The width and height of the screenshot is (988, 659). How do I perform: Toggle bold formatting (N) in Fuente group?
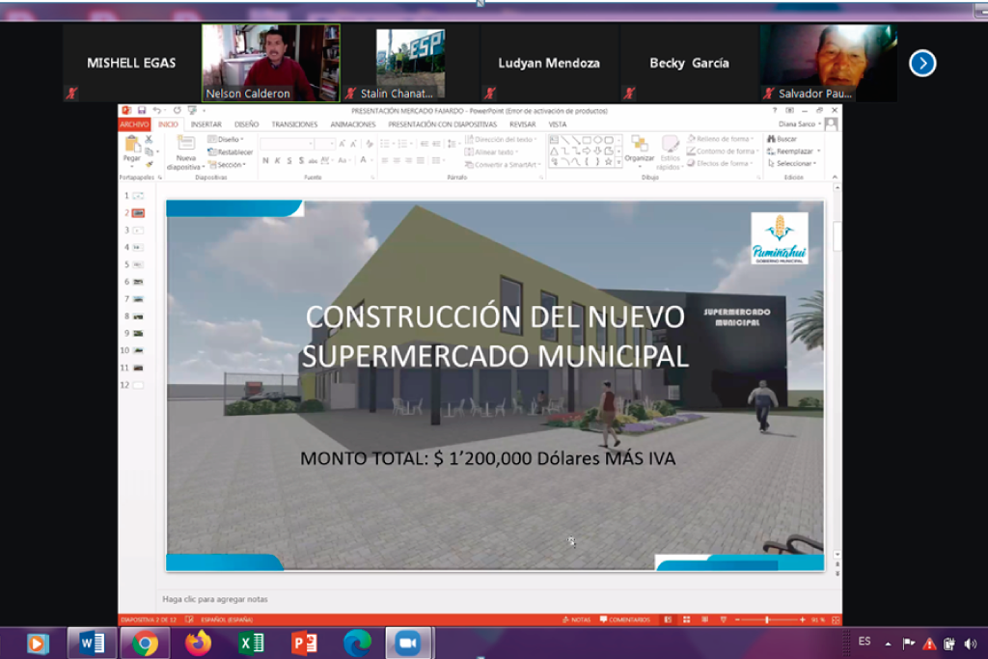tap(265, 160)
